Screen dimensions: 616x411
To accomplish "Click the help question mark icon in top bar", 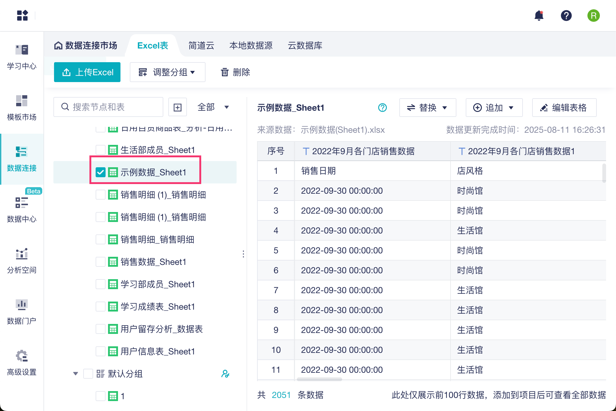I will pos(566,16).
